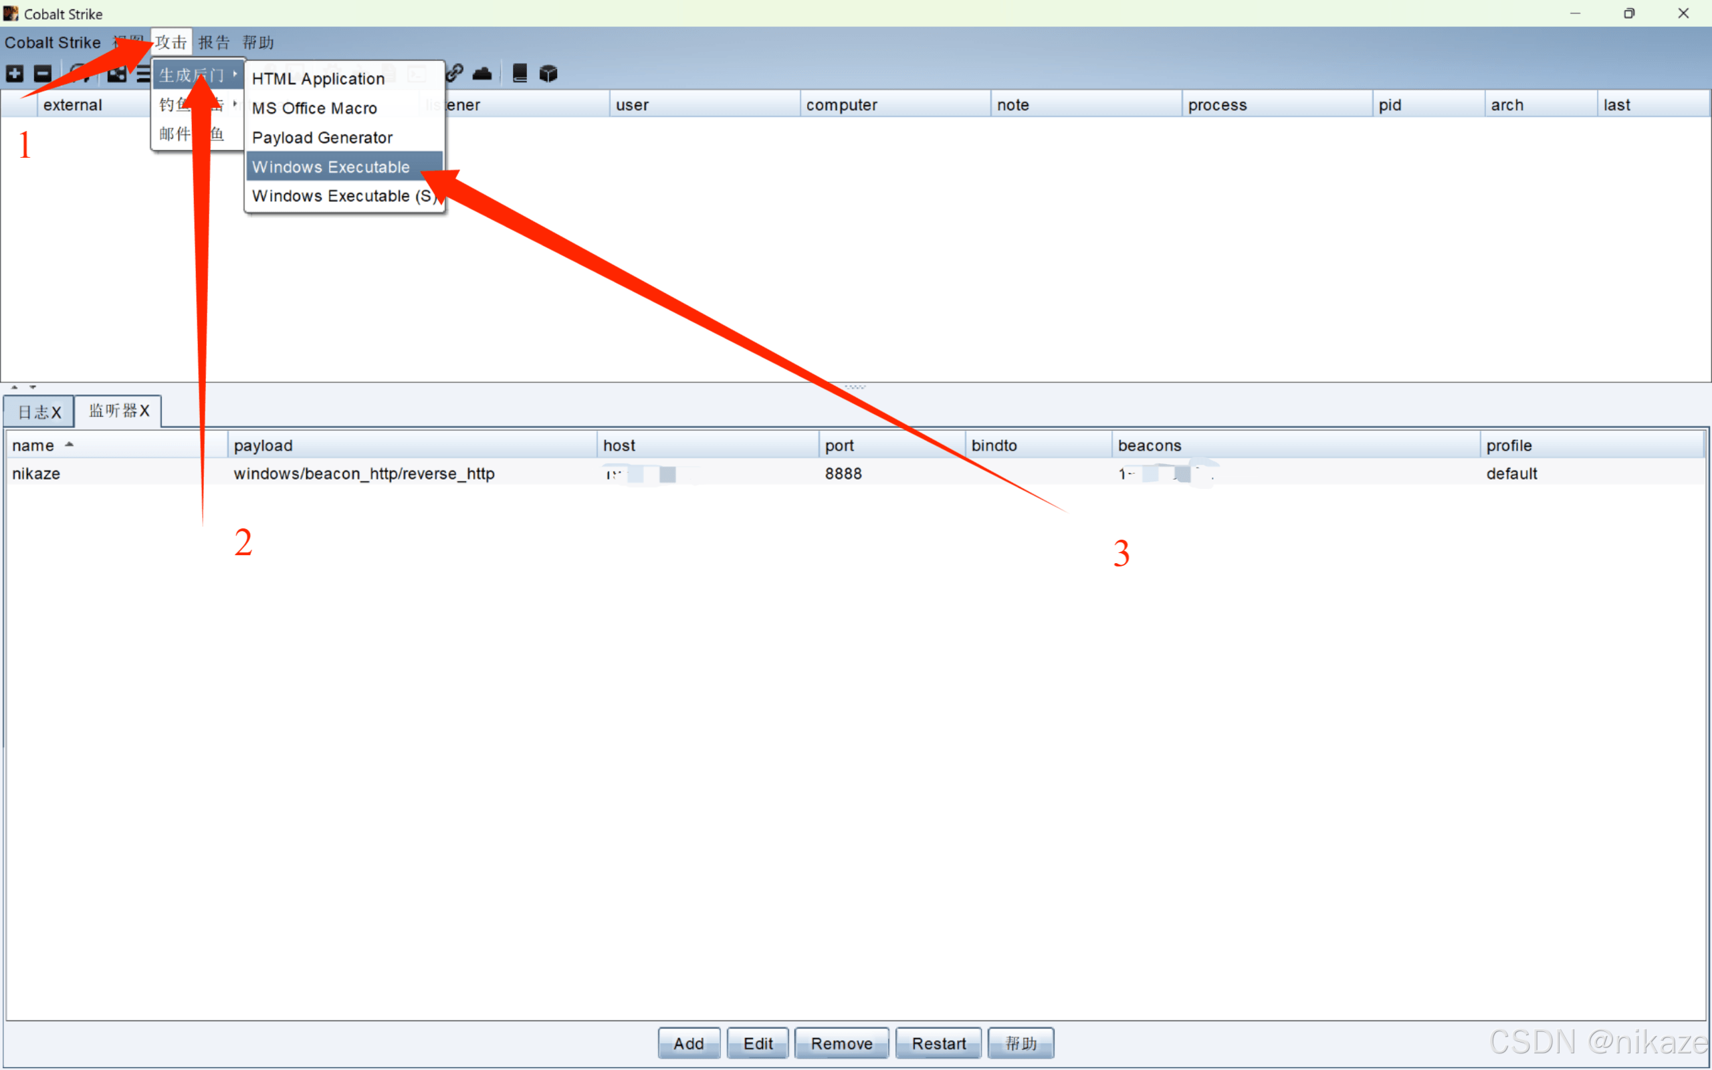The image size is (1712, 1070).
Task: Click the book help toolbar icon
Action: point(520,74)
